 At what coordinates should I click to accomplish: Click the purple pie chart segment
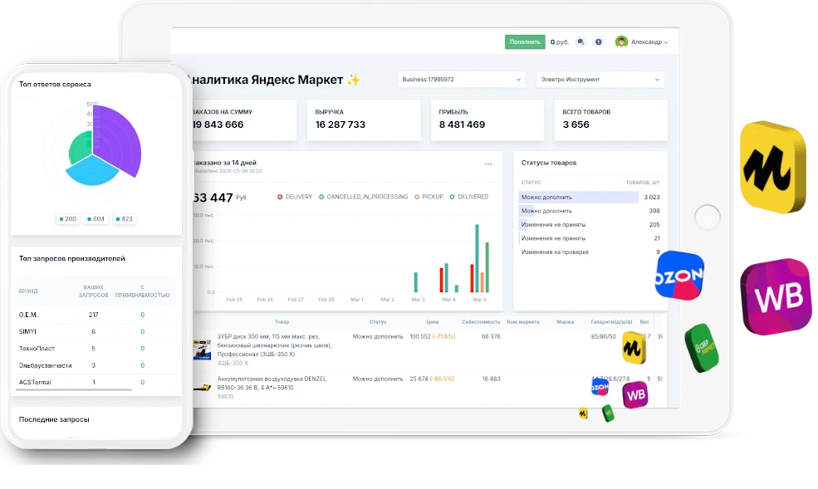tap(117, 139)
